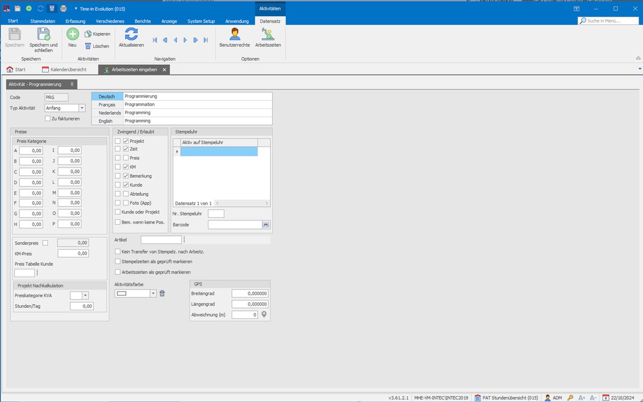Select the Français language row
The image size is (643, 402).
107,105
